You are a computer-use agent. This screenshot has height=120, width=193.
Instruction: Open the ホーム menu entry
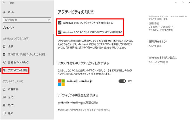pyautogui.click(x=11, y=12)
